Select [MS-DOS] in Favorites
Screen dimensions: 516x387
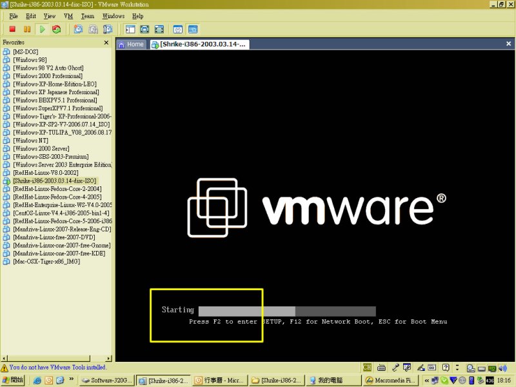tap(26, 52)
